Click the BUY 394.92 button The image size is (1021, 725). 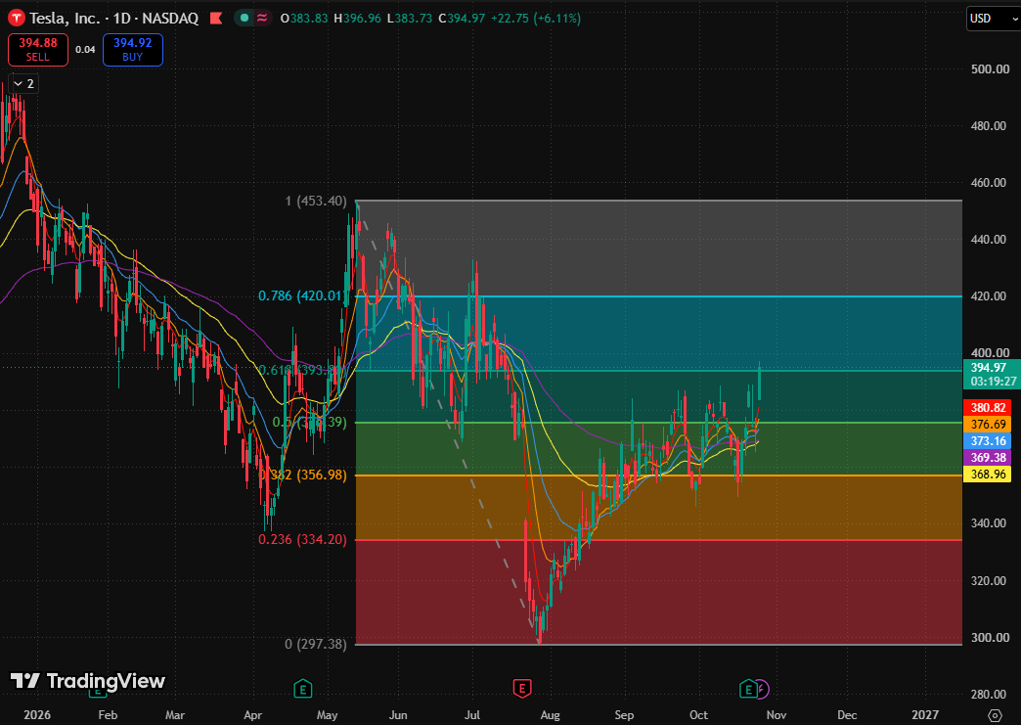tap(133, 50)
